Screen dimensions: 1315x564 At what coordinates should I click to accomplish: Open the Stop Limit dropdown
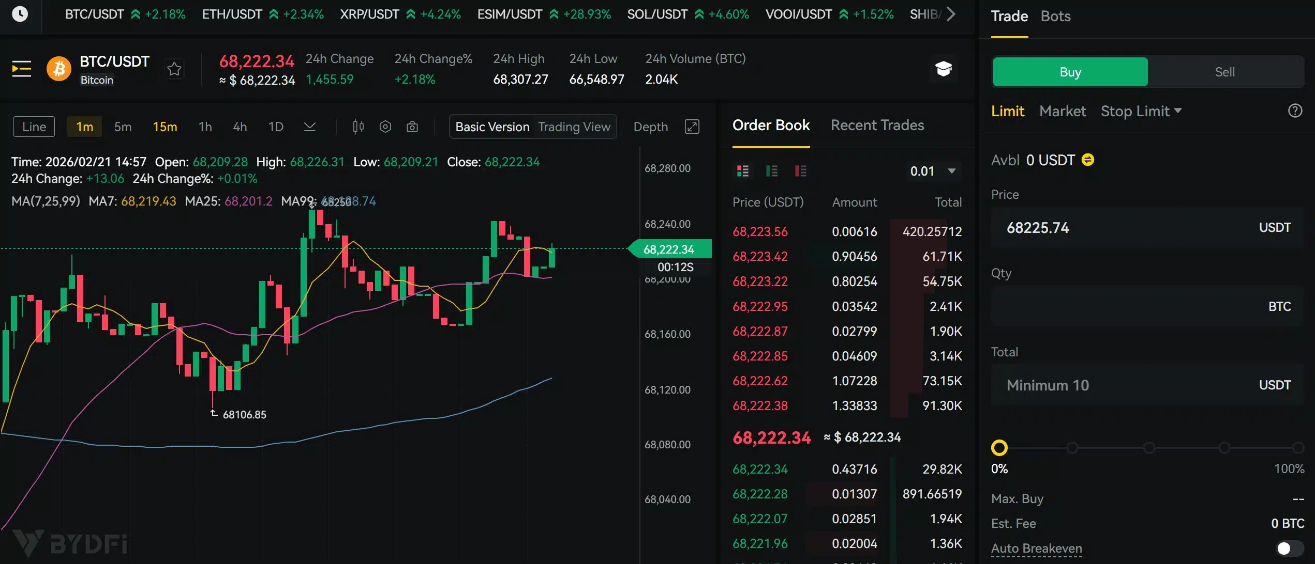pyautogui.click(x=1141, y=111)
